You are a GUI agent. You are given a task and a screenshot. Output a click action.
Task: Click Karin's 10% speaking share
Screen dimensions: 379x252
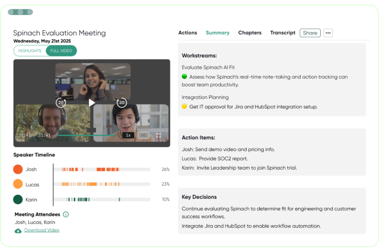(x=166, y=199)
